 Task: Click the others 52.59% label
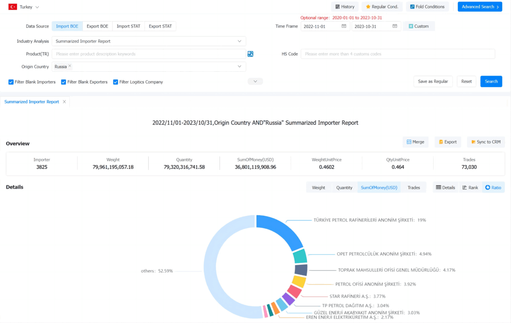pyautogui.click(x=157, y=271)
